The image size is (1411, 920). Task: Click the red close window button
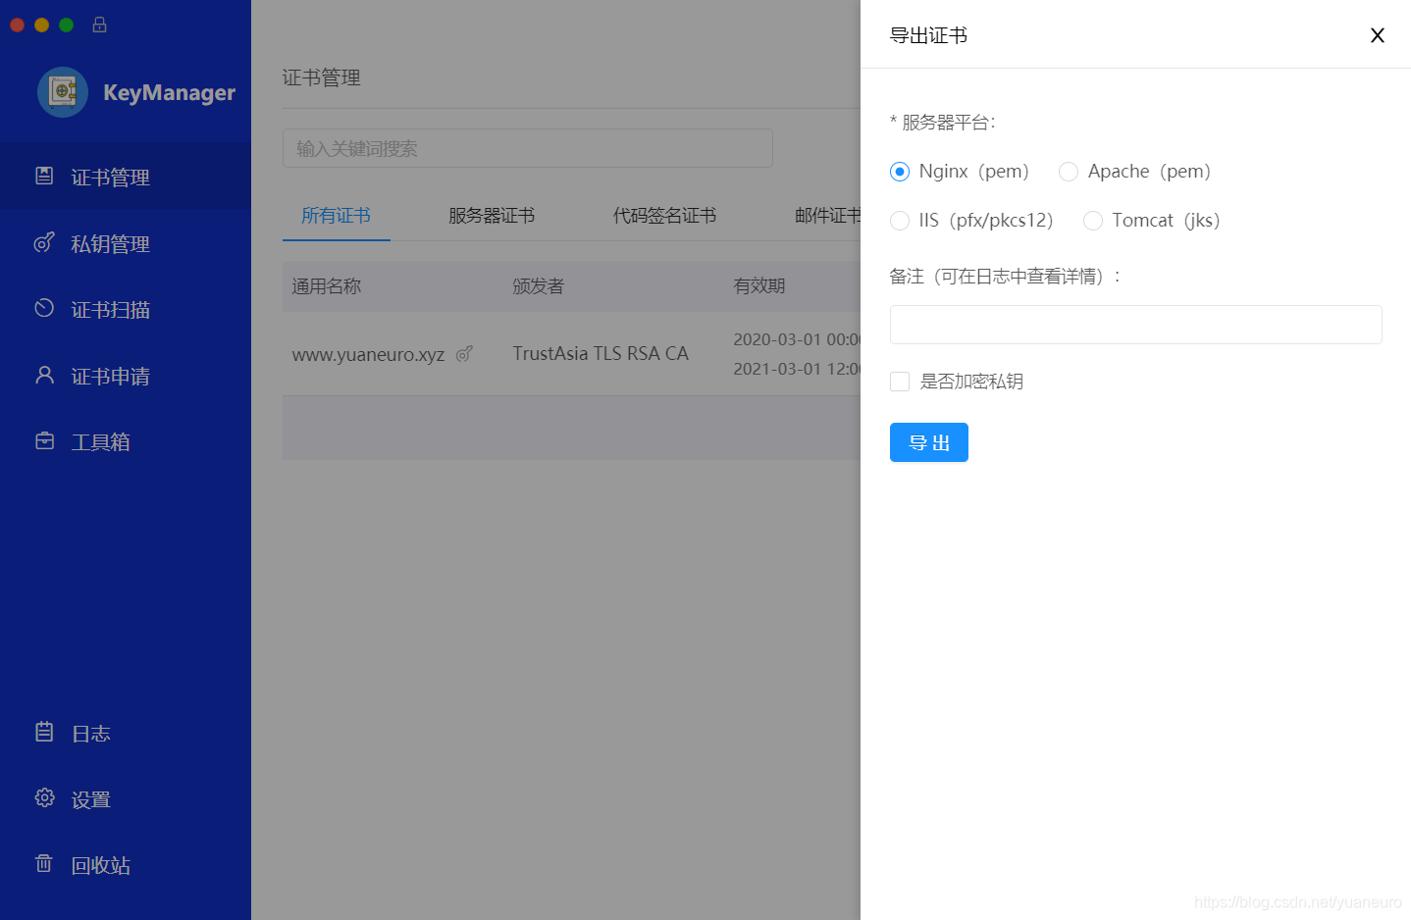(x=17, y=25)
